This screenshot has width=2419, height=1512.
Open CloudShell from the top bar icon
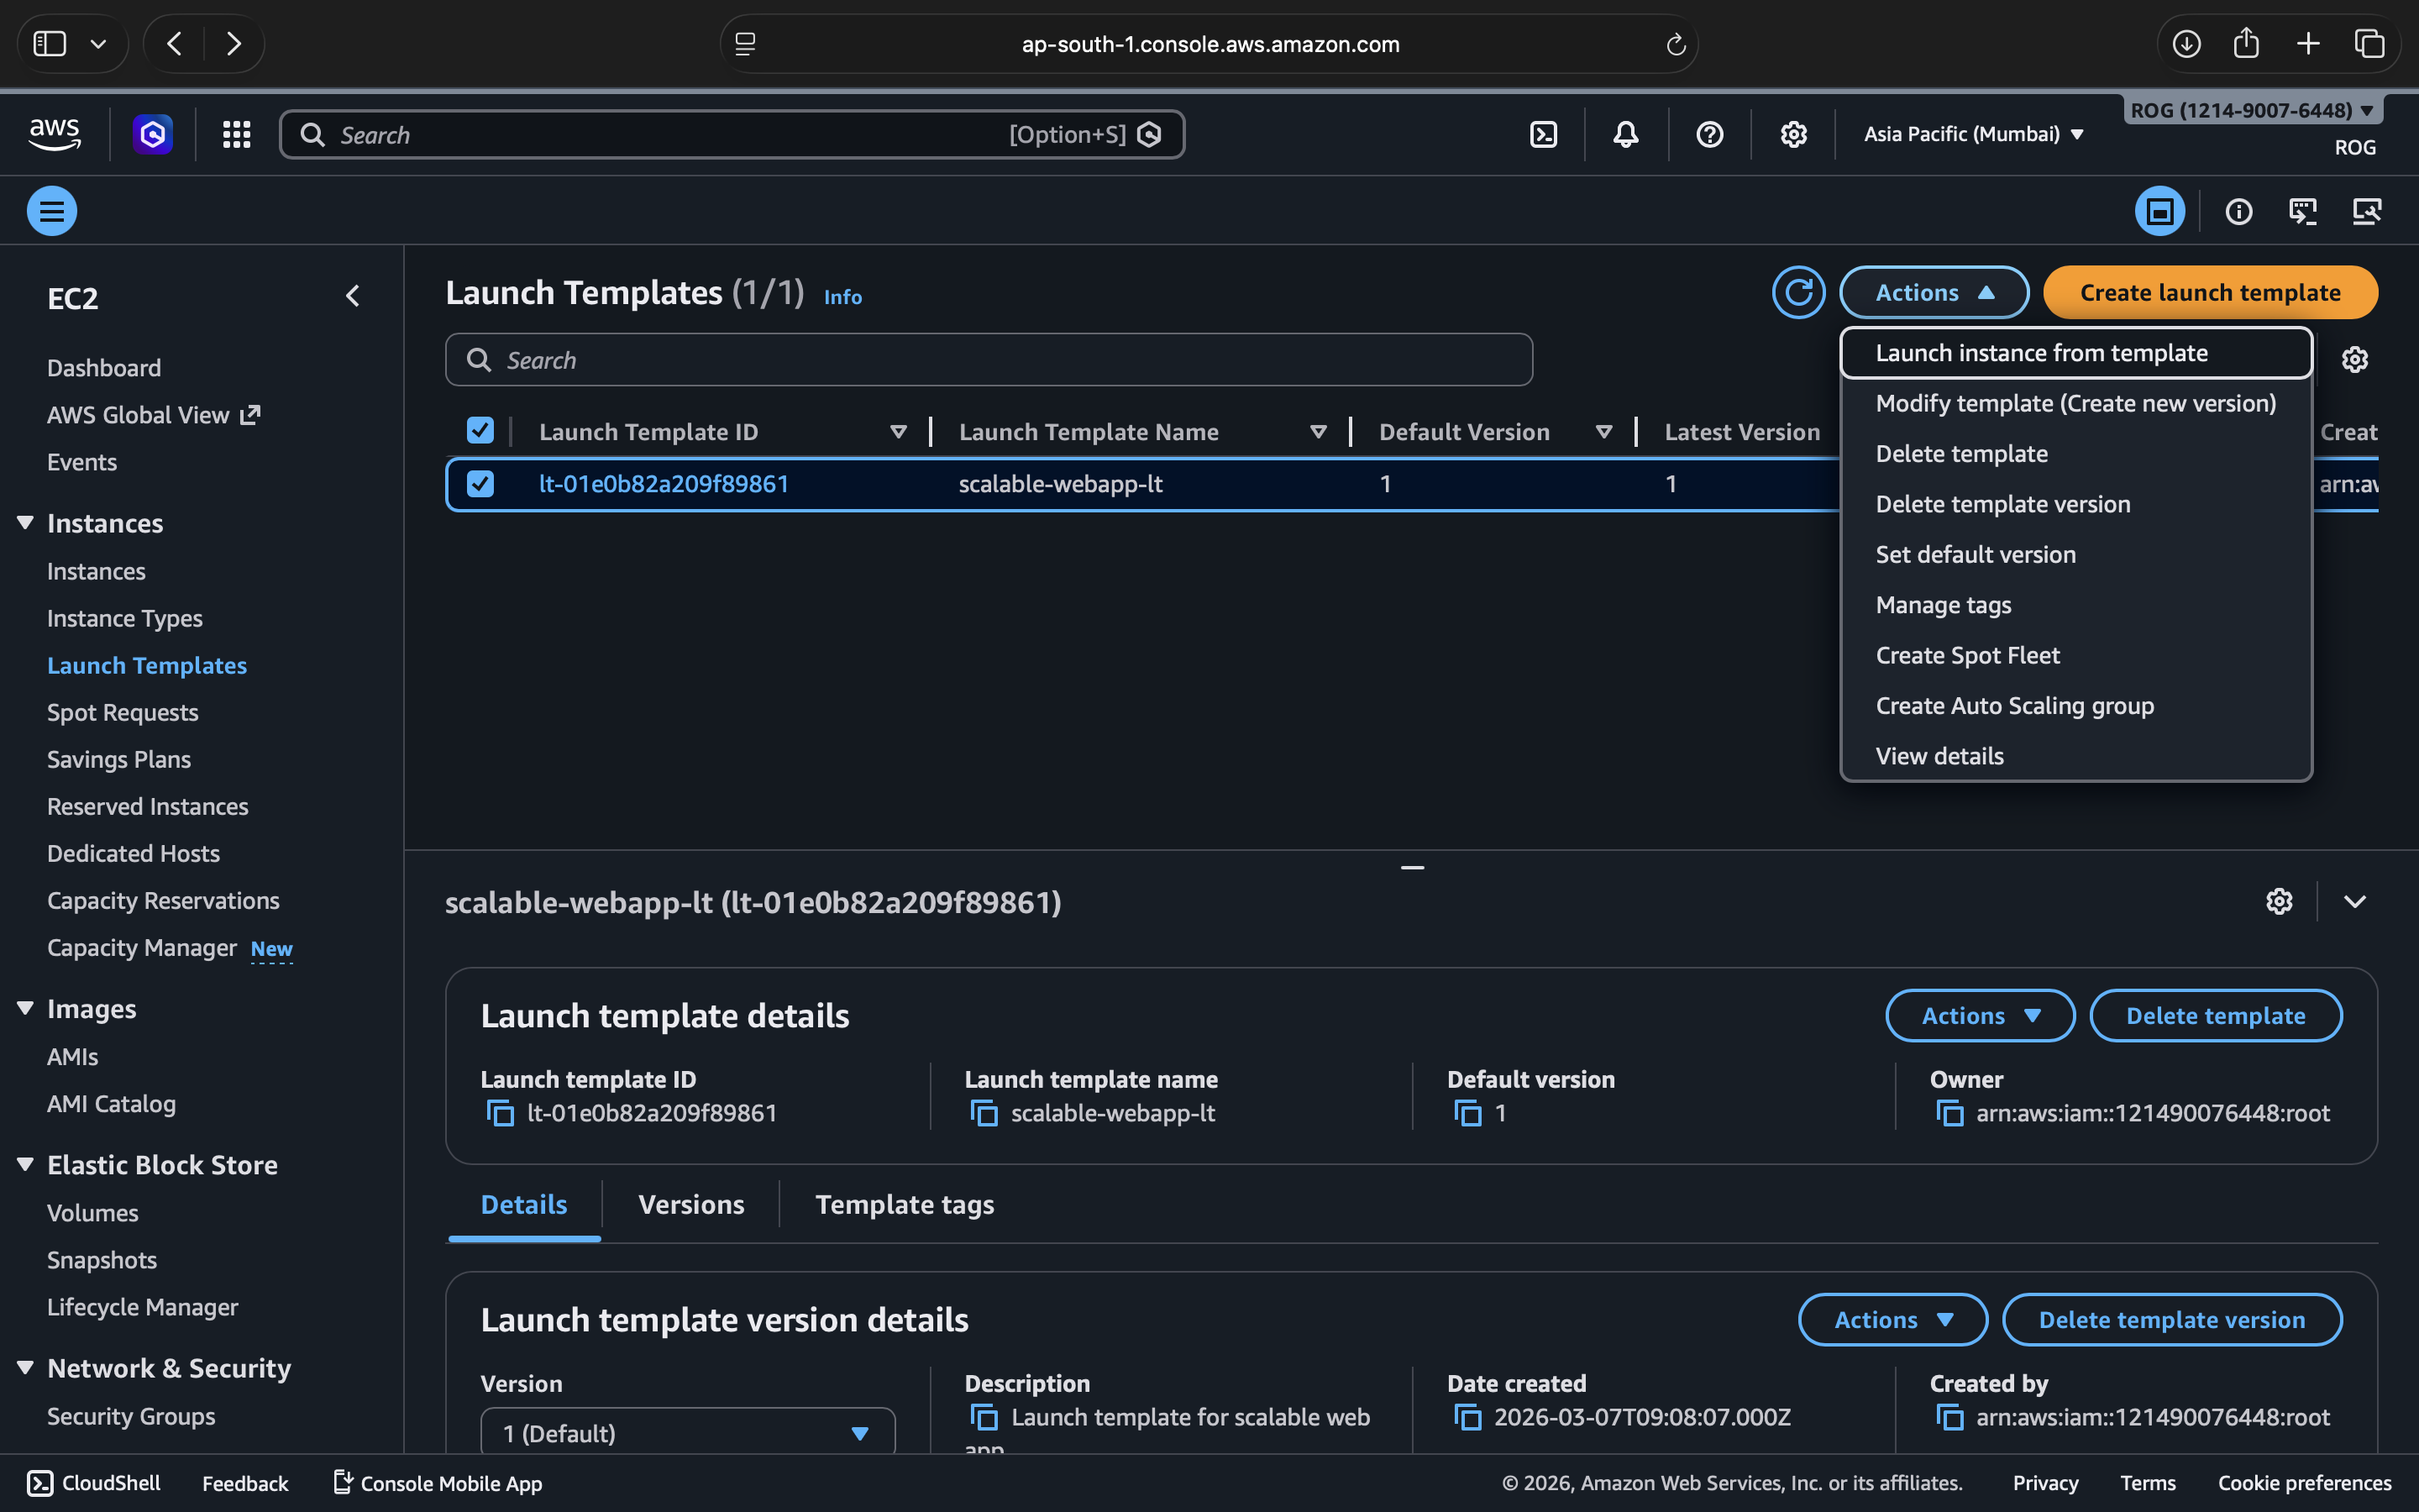click(1543, 134)
